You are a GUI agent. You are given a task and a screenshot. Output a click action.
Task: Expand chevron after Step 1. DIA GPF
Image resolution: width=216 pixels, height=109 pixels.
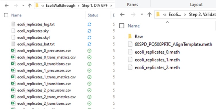click(111, 5)
